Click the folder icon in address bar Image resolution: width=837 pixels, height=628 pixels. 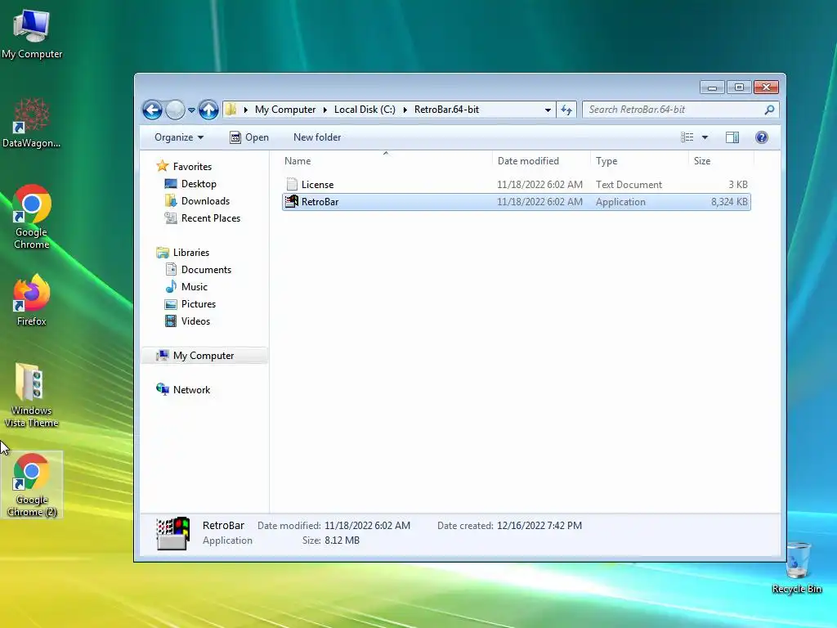pos(231,110)
